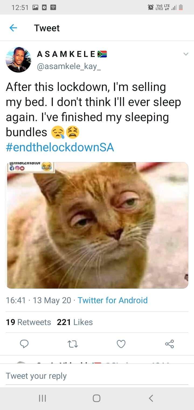View the 221 Likes list
This screenshot has height=410, width=194.
(75, 322)
